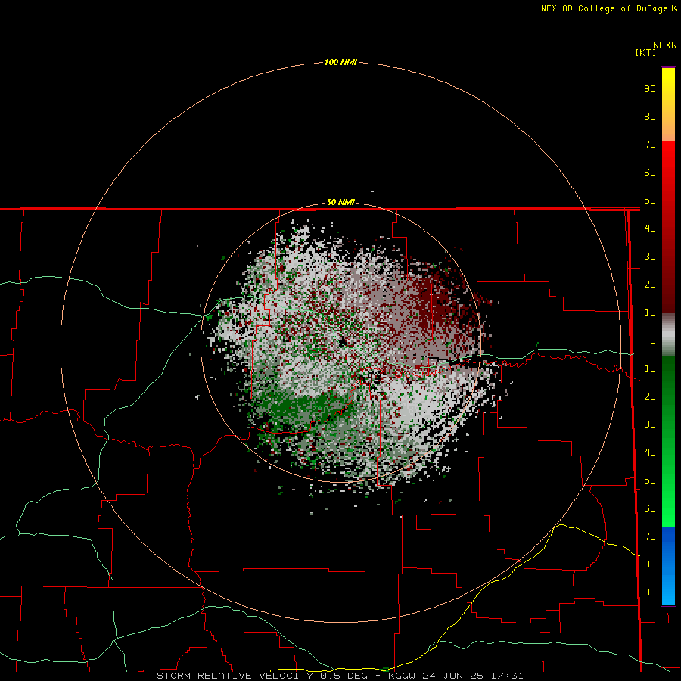681x681 pixels.
Task: Click the radar site center point
Action: [x=343, y=343]
